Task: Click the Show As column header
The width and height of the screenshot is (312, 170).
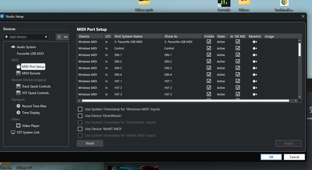Action: click(x=183, y=36)
